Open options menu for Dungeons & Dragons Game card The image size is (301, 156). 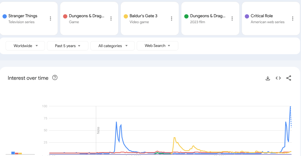point(111,19)
